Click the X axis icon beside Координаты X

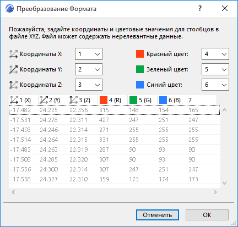click(13, 54)
